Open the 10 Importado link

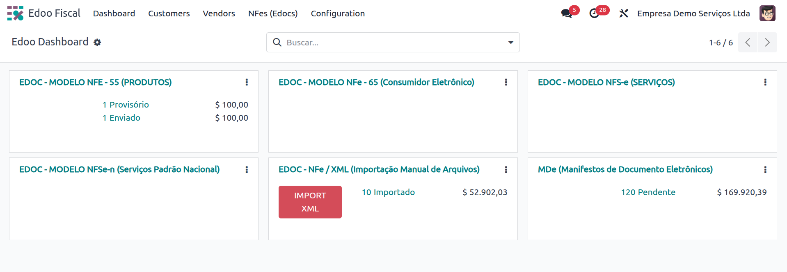tap(388, 192)
